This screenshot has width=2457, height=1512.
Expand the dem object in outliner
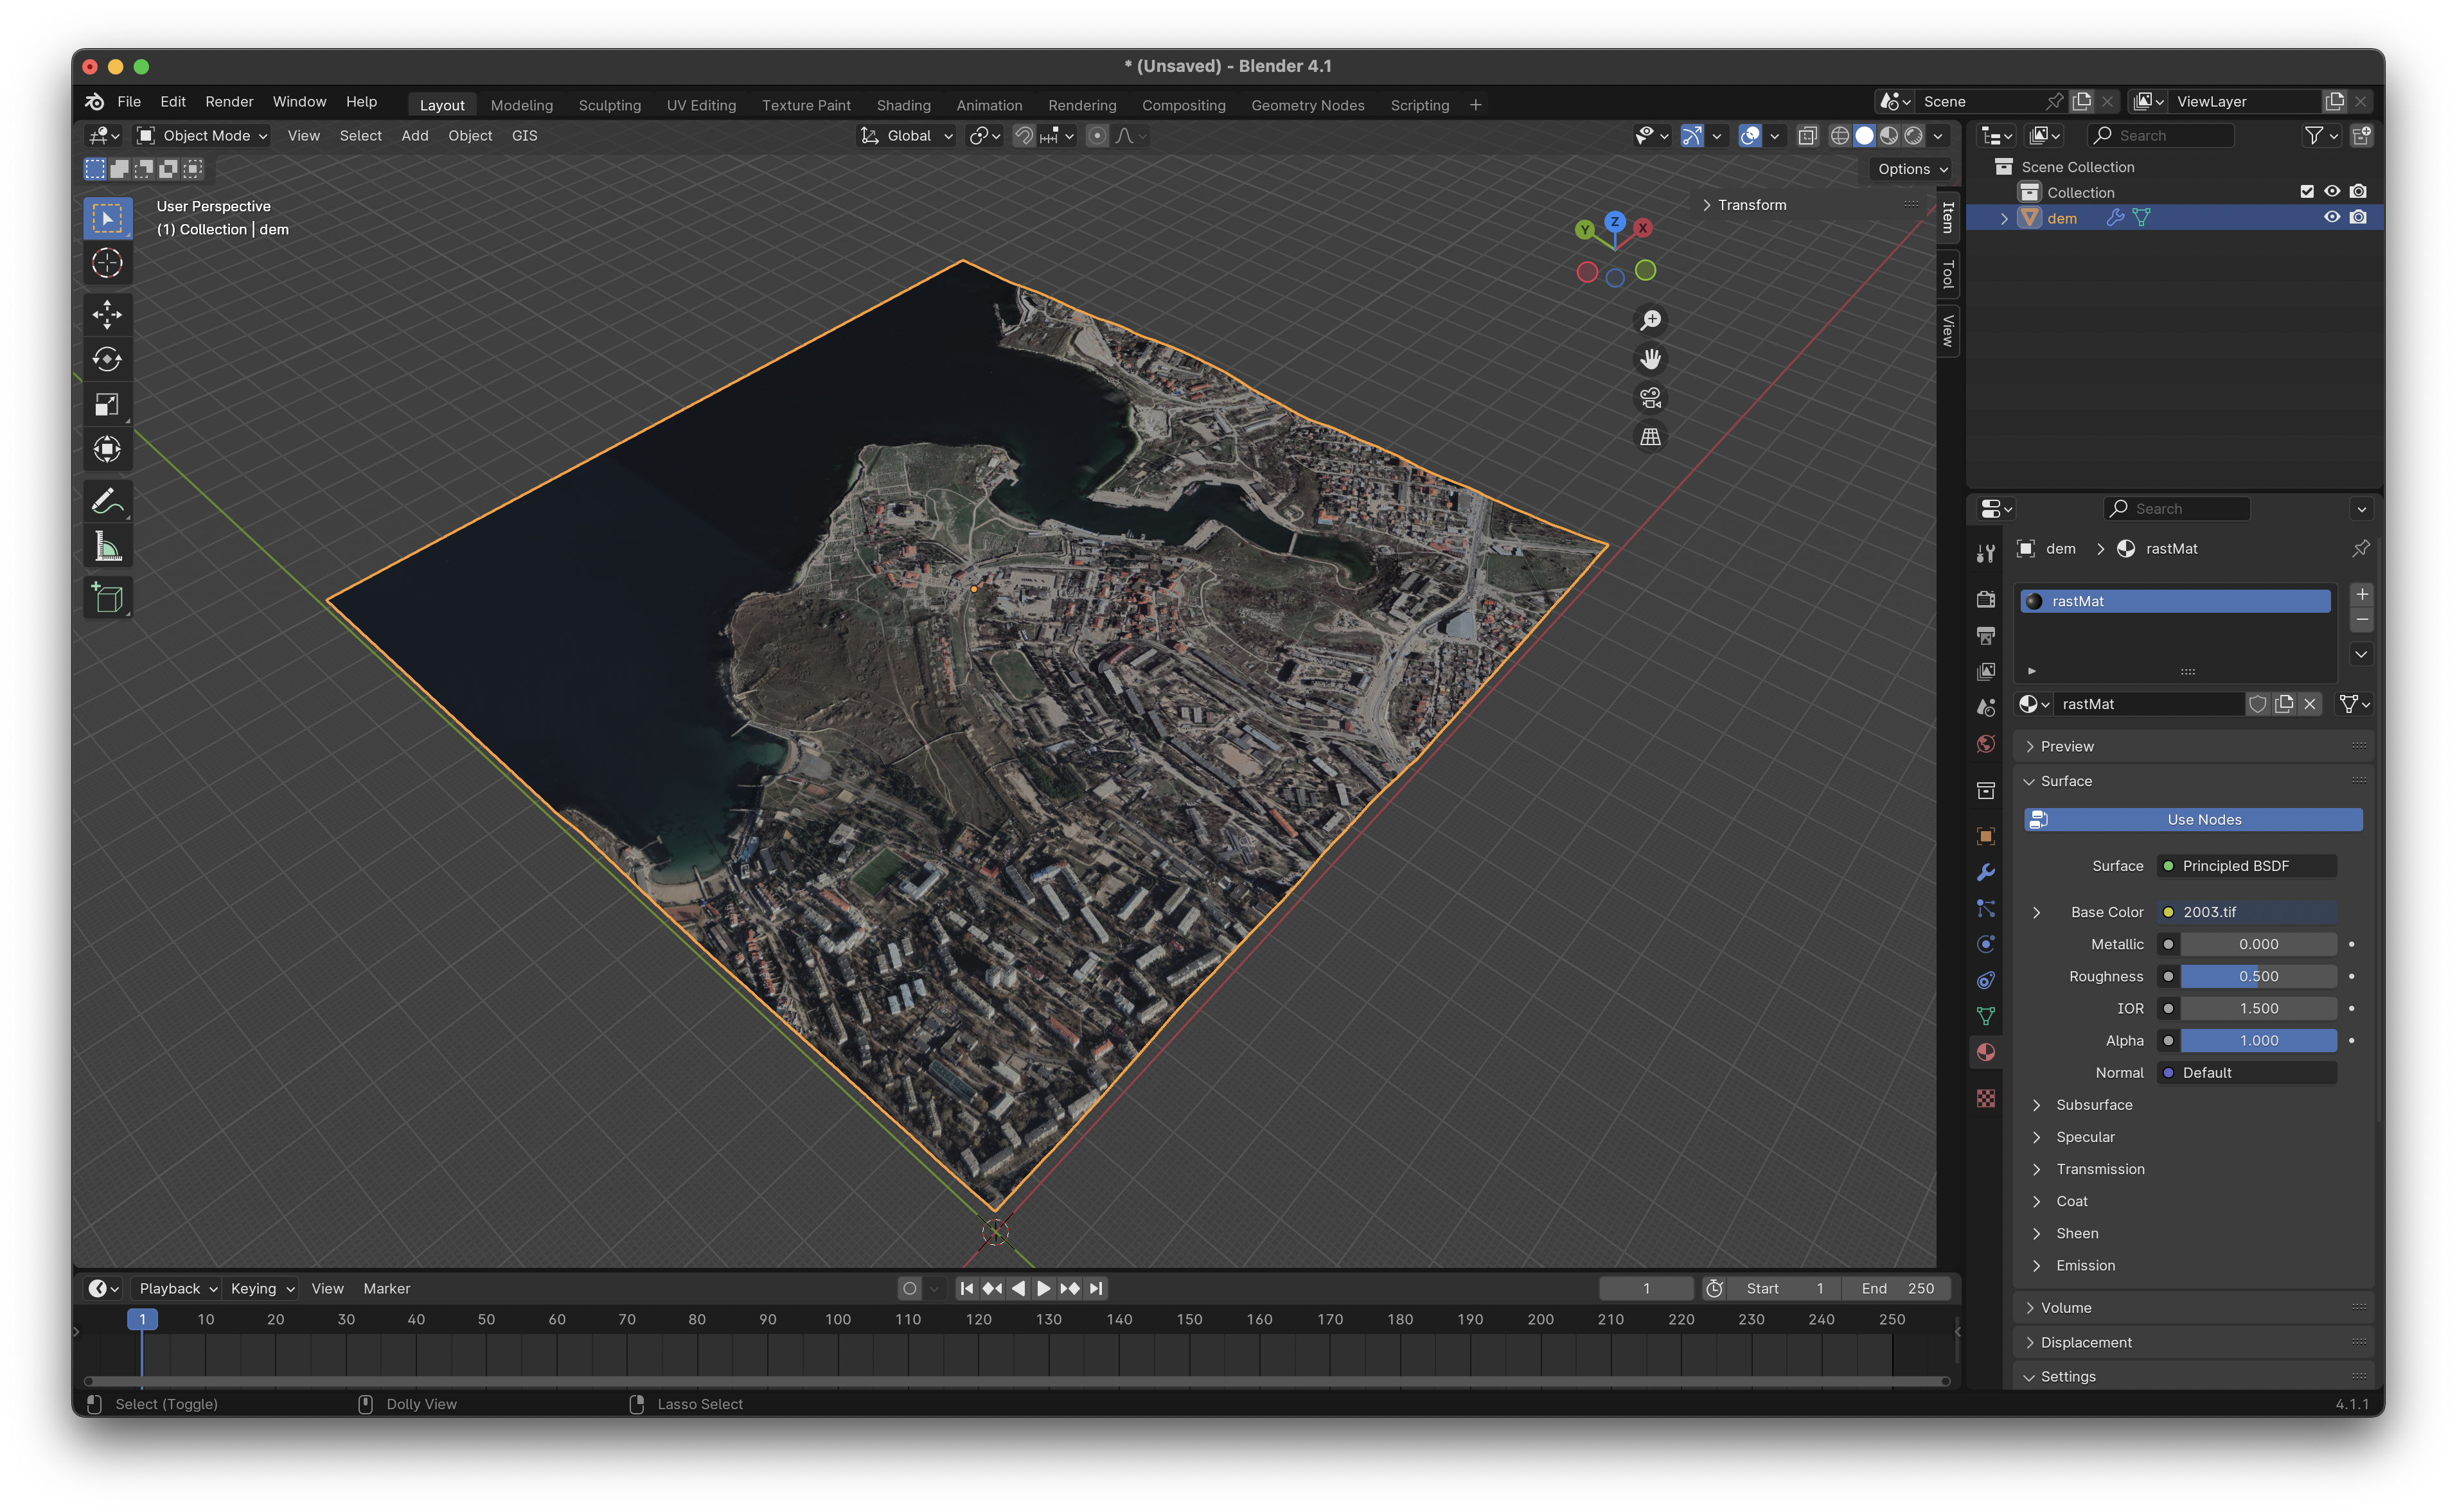tap(2004, 218)
